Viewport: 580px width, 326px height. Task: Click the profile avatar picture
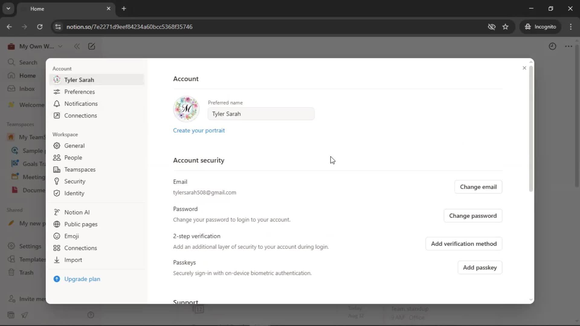point(186,109)
